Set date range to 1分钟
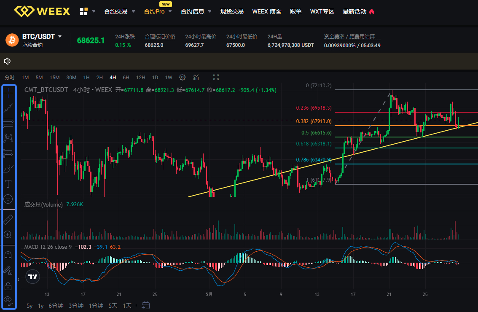The width and height of the screenshot is (478, 312). (96, 306)
